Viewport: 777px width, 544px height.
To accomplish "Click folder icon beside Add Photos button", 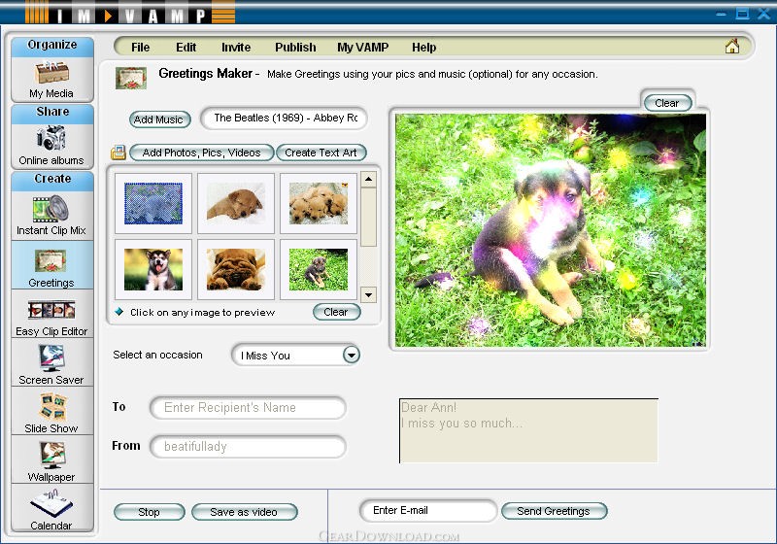I will pos(118,153).
